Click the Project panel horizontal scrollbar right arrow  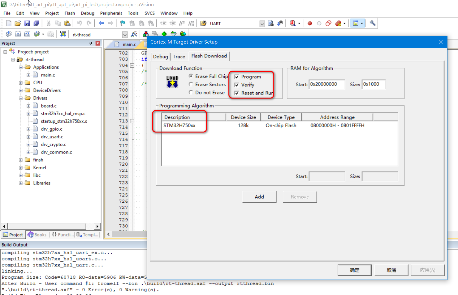pos(97,226)
